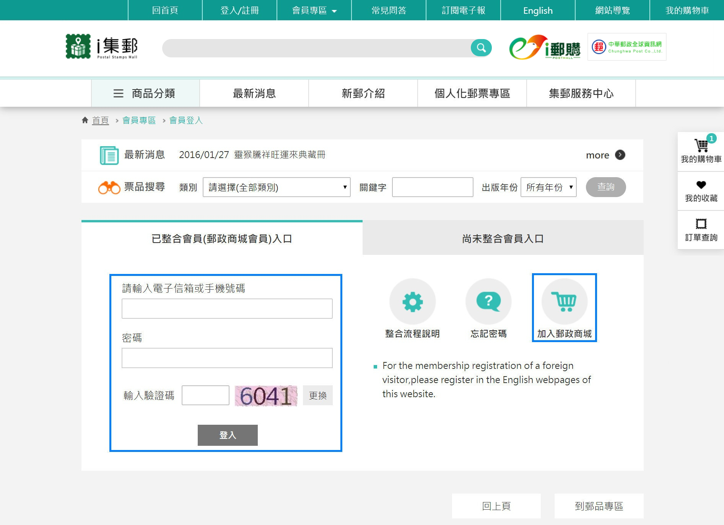Expand the 會員專區 dropdown menu
Screen dimensions: 724x525
(x=313, y=10)
